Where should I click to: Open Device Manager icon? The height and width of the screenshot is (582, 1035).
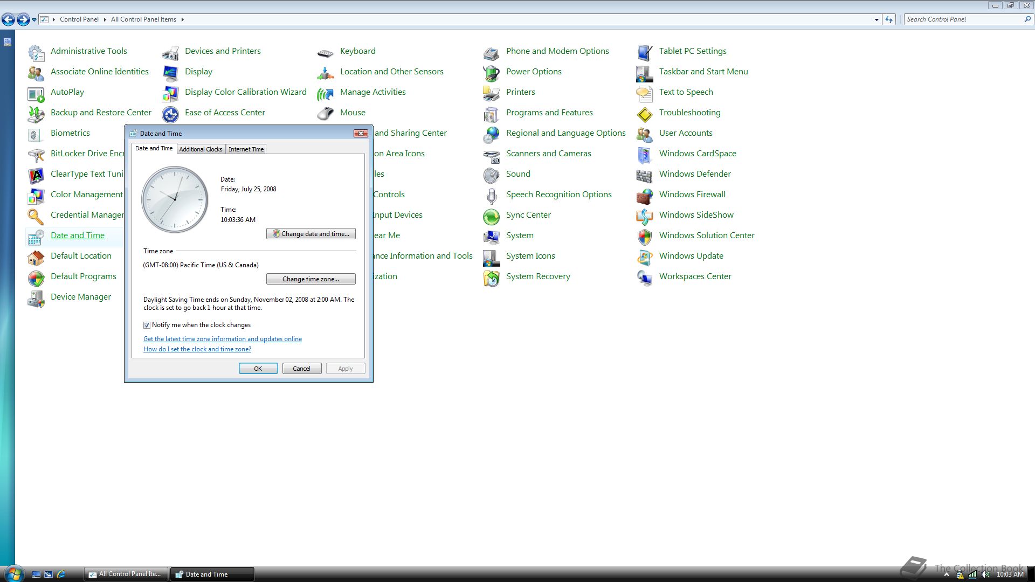click(36, 298)
